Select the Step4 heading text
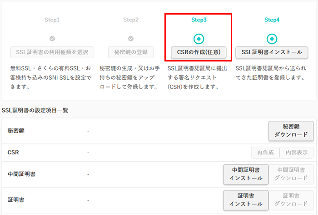 click(x=272, y=20)
